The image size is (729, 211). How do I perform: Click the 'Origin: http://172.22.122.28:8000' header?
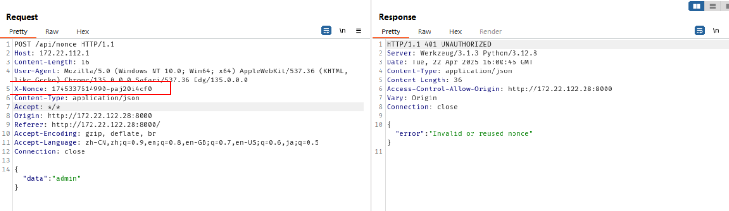click(83, 116)
